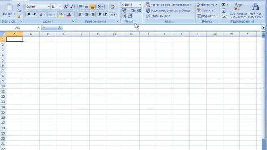267x150 pixels.
Task: Apply the yellow fill color bucket
Action: (60, 14)
